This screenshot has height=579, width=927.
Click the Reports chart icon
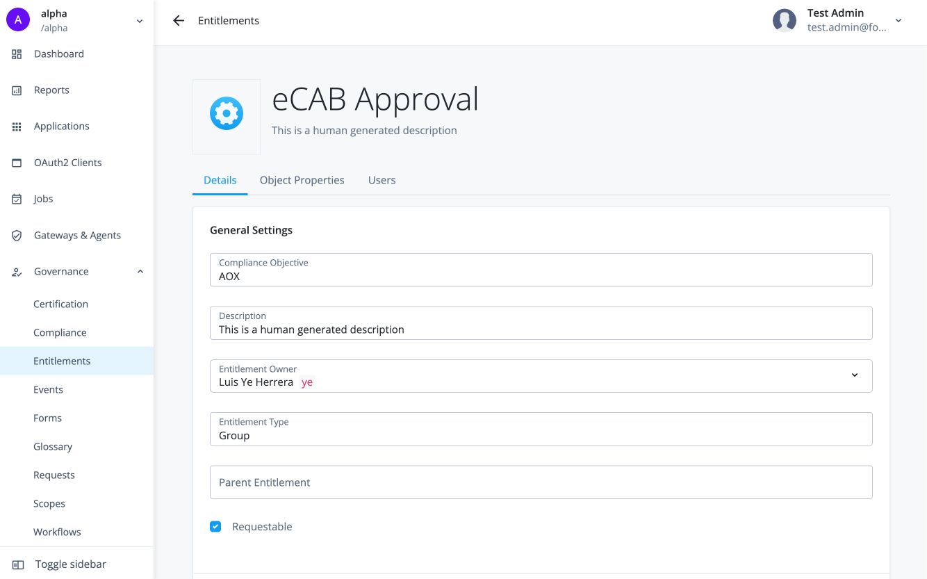tap(17, 90)
